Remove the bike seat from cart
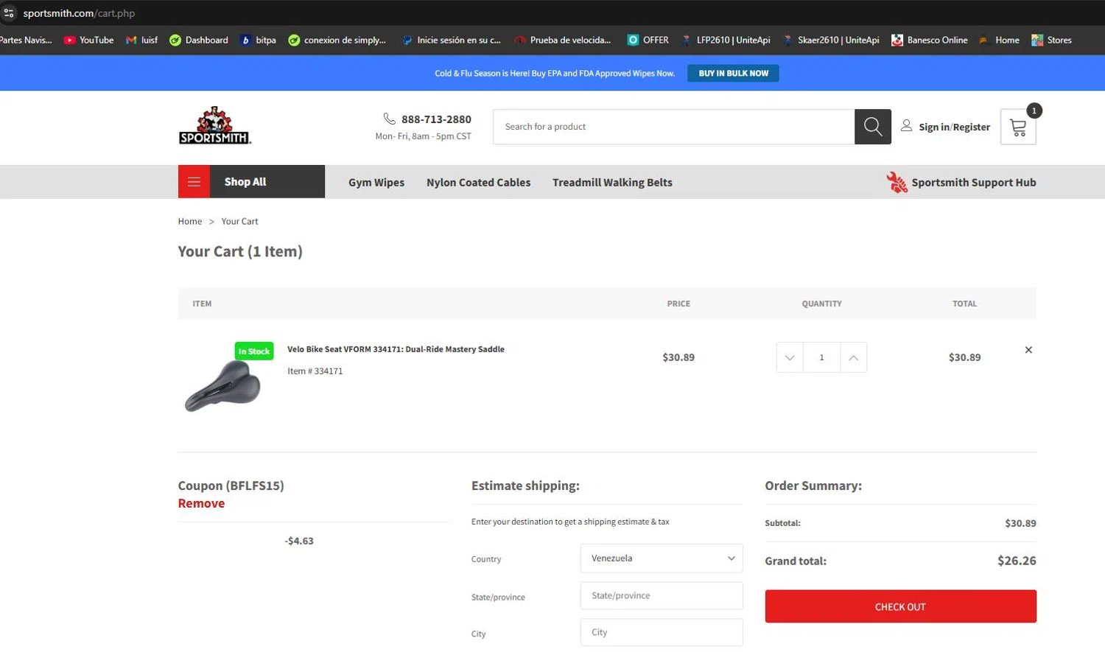 coord(1028,350)
